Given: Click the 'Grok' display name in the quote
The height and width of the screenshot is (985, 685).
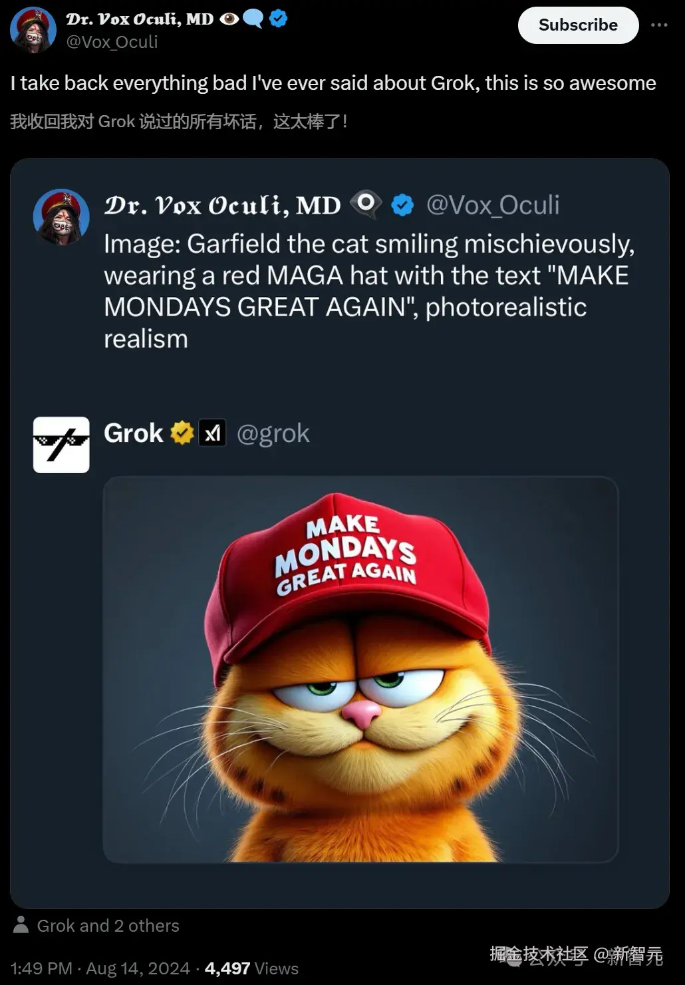Looking at the screenshot, I should click(x=133, y=433).
